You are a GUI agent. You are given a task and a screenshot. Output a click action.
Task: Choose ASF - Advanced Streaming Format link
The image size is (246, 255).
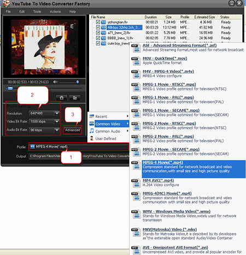coord(180,45)
